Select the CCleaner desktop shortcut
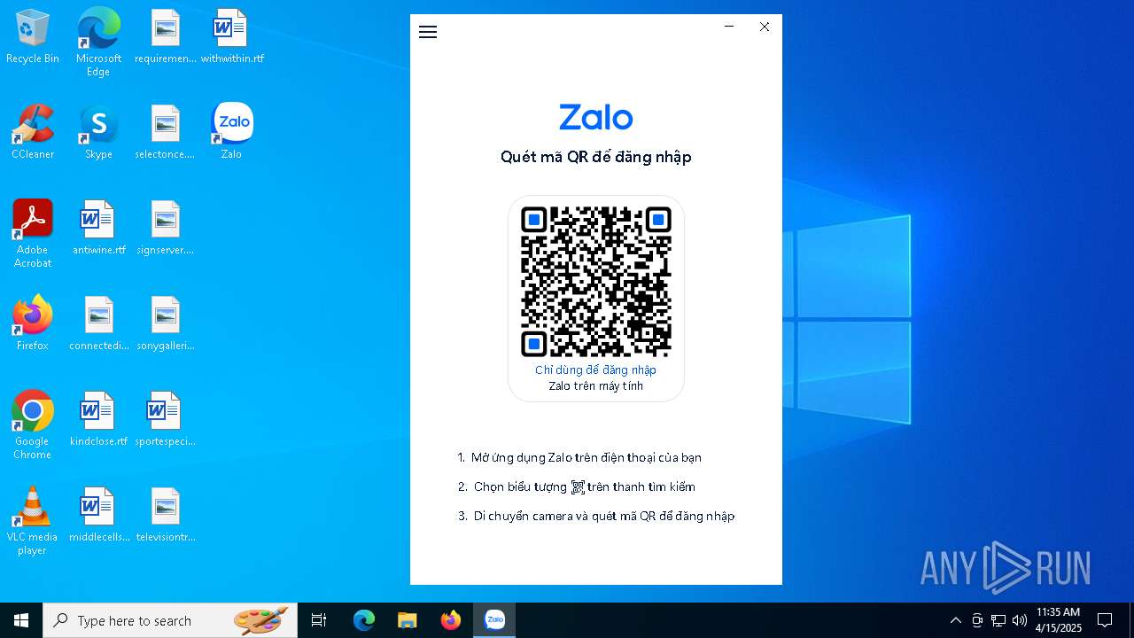This screenshot has height=638, width=1134. [33, 132]
